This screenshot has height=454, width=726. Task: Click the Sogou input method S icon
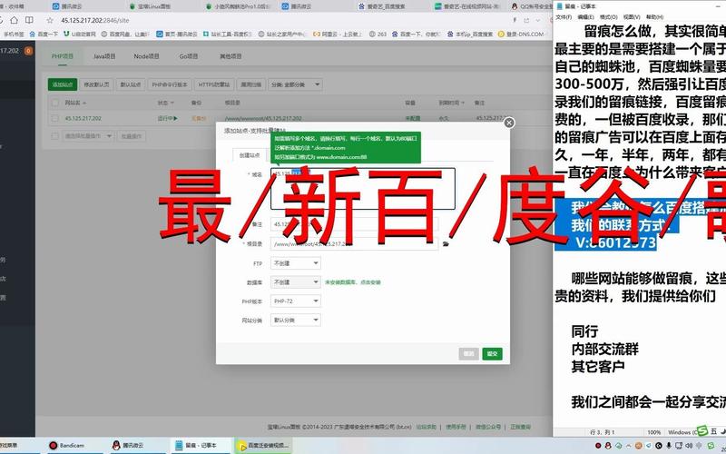702,430
